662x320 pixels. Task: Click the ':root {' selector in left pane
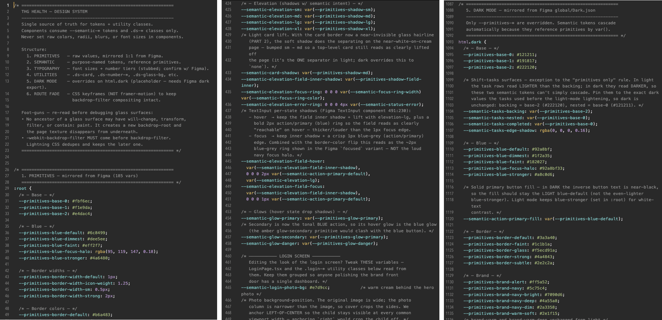click(23, 189)
